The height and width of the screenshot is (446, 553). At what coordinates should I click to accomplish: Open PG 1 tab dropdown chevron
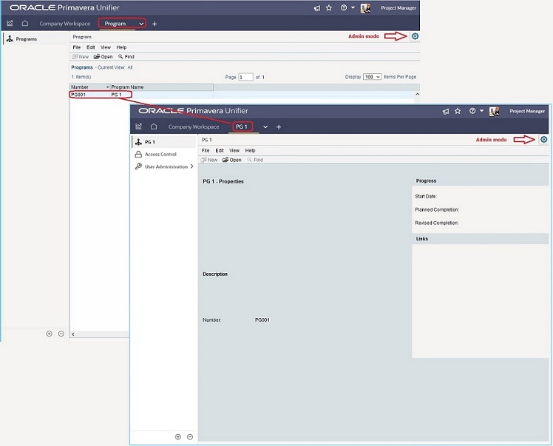265,127
